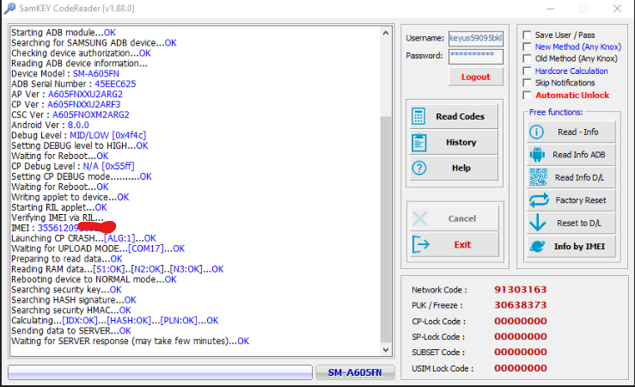Click the Factory Reset loop arrows icon

[539, 200]
